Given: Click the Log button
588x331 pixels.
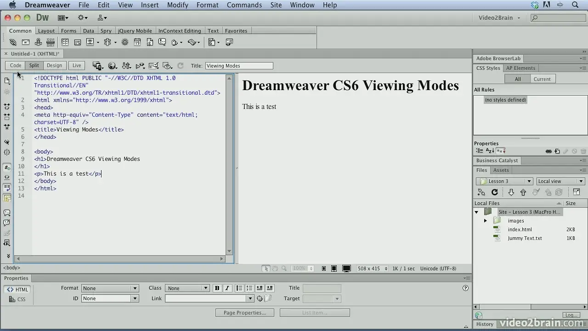Looking at the screenshot, I should [x=571, y=315].
